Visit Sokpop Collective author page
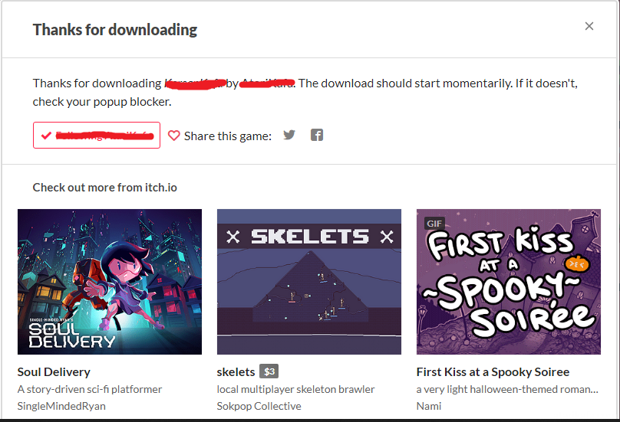The height and width of the screenshot is (422, 620). [259, 406]
